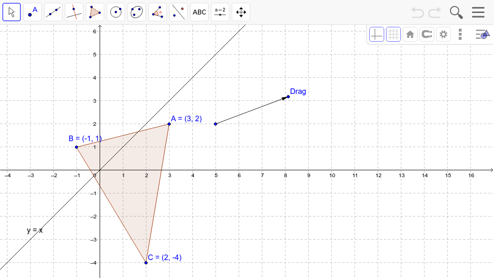This screenshot has width=494, height=279.
Task: Open the three-dot graphics view menu
Action: pos(460,34)
